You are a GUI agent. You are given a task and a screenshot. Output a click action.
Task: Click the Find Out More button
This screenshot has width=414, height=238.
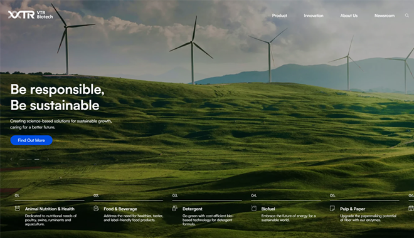click(x=31, y=140)
